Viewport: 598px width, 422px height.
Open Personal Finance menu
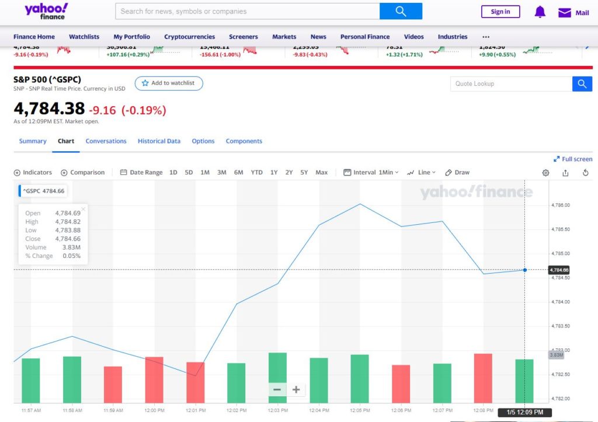(x=365, y=37)
